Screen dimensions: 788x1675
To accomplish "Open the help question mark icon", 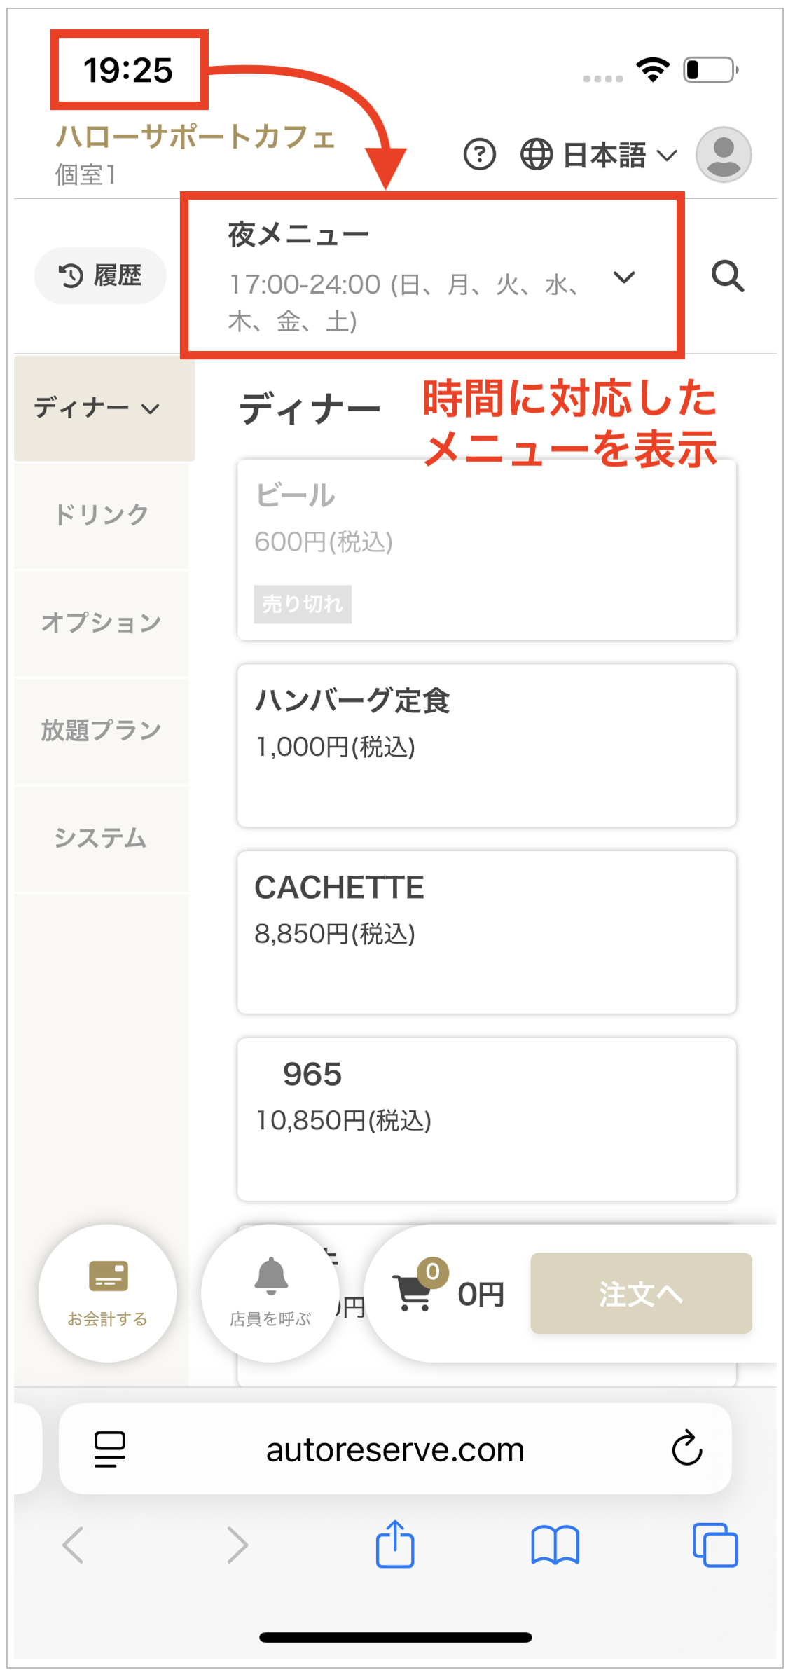I will pyautogui.click(x=480, y=154).
